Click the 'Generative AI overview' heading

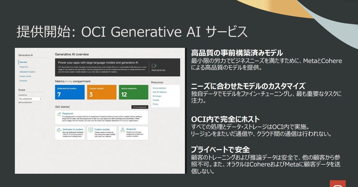(72, 54)
